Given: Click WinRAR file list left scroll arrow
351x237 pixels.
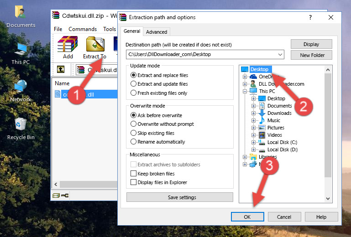Looking at the screenshot, I should pos(56,184).
